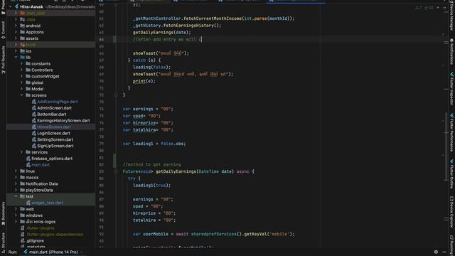The image size is (455, 256).
Task: Jump to next highlighted error arrow
Action: [x=444, y=8]
